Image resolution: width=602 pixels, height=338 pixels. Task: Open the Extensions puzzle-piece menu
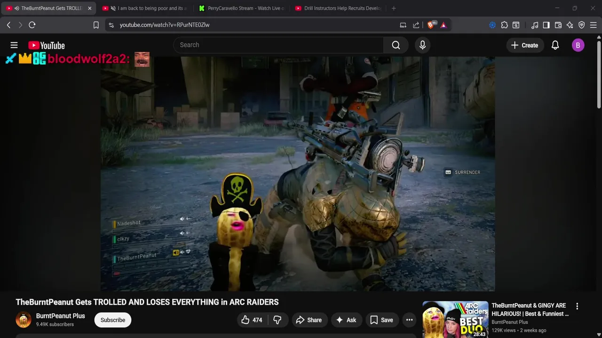[x=504, y=25]
